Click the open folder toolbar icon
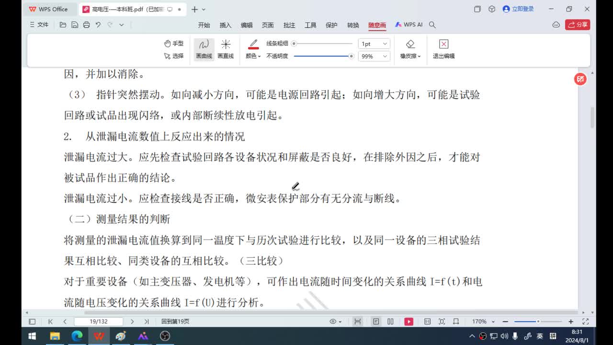This screenshot has height=345, width=613. coord(63,24)
